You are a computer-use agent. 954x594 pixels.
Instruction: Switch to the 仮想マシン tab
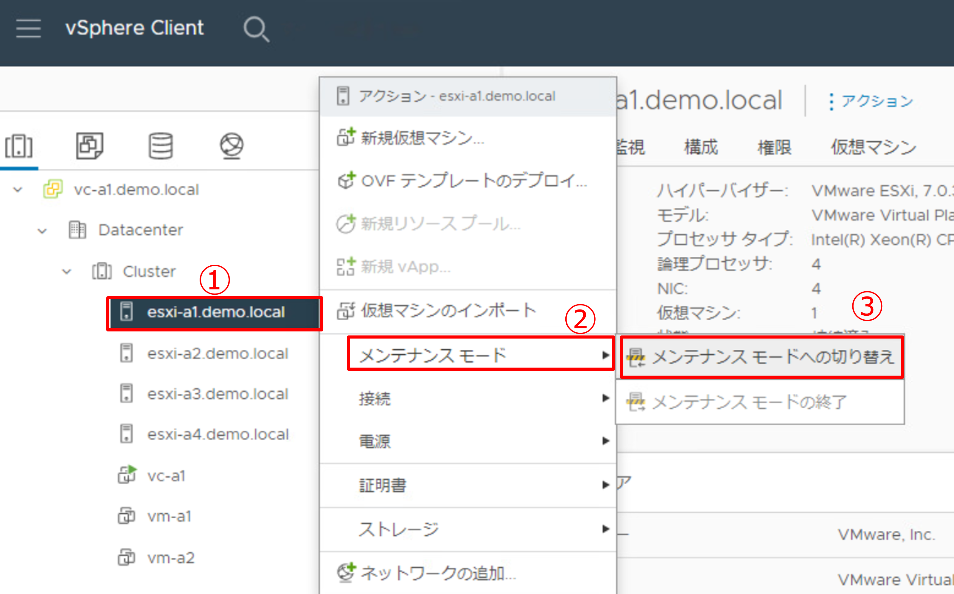click(873, 147)
